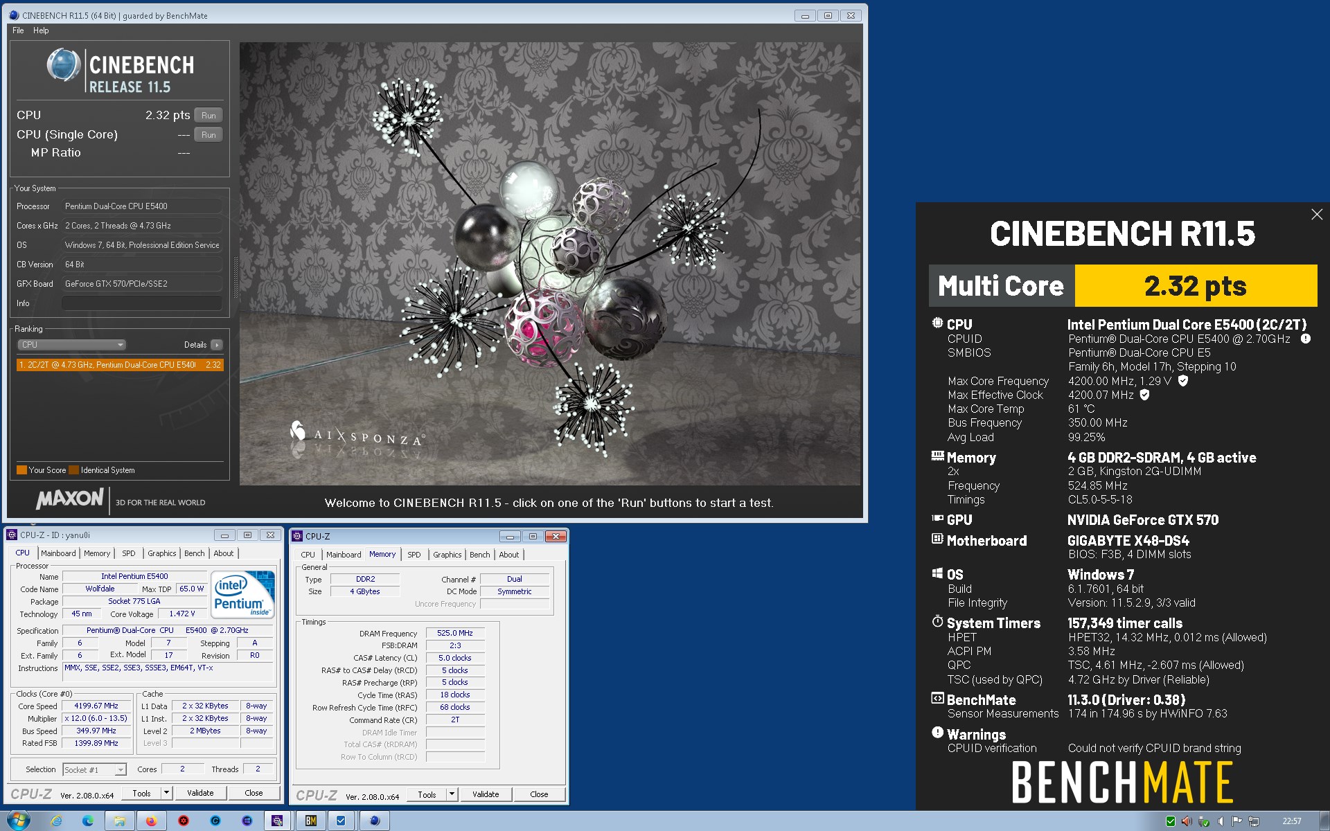Image resolution: width=1330 pixels, height=831 pixels.
Task: Open white speaker volume tray icon
Action: (1221, 821)
